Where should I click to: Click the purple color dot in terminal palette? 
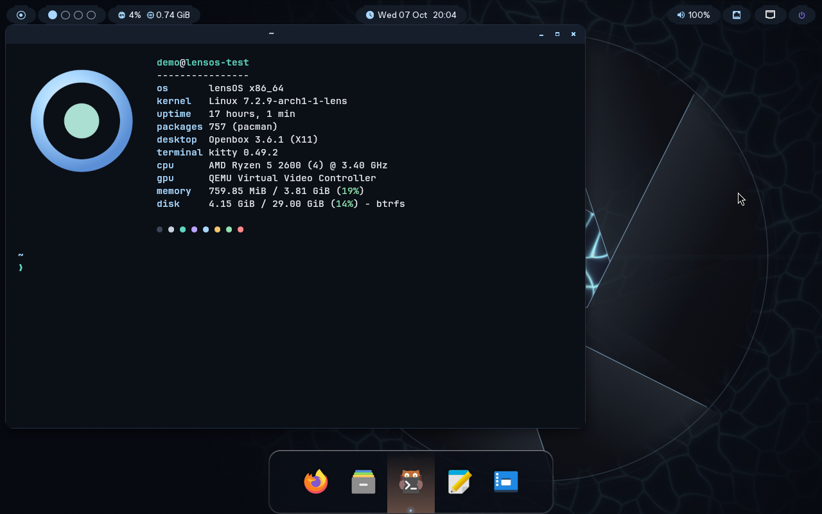(x=195, y=229)
